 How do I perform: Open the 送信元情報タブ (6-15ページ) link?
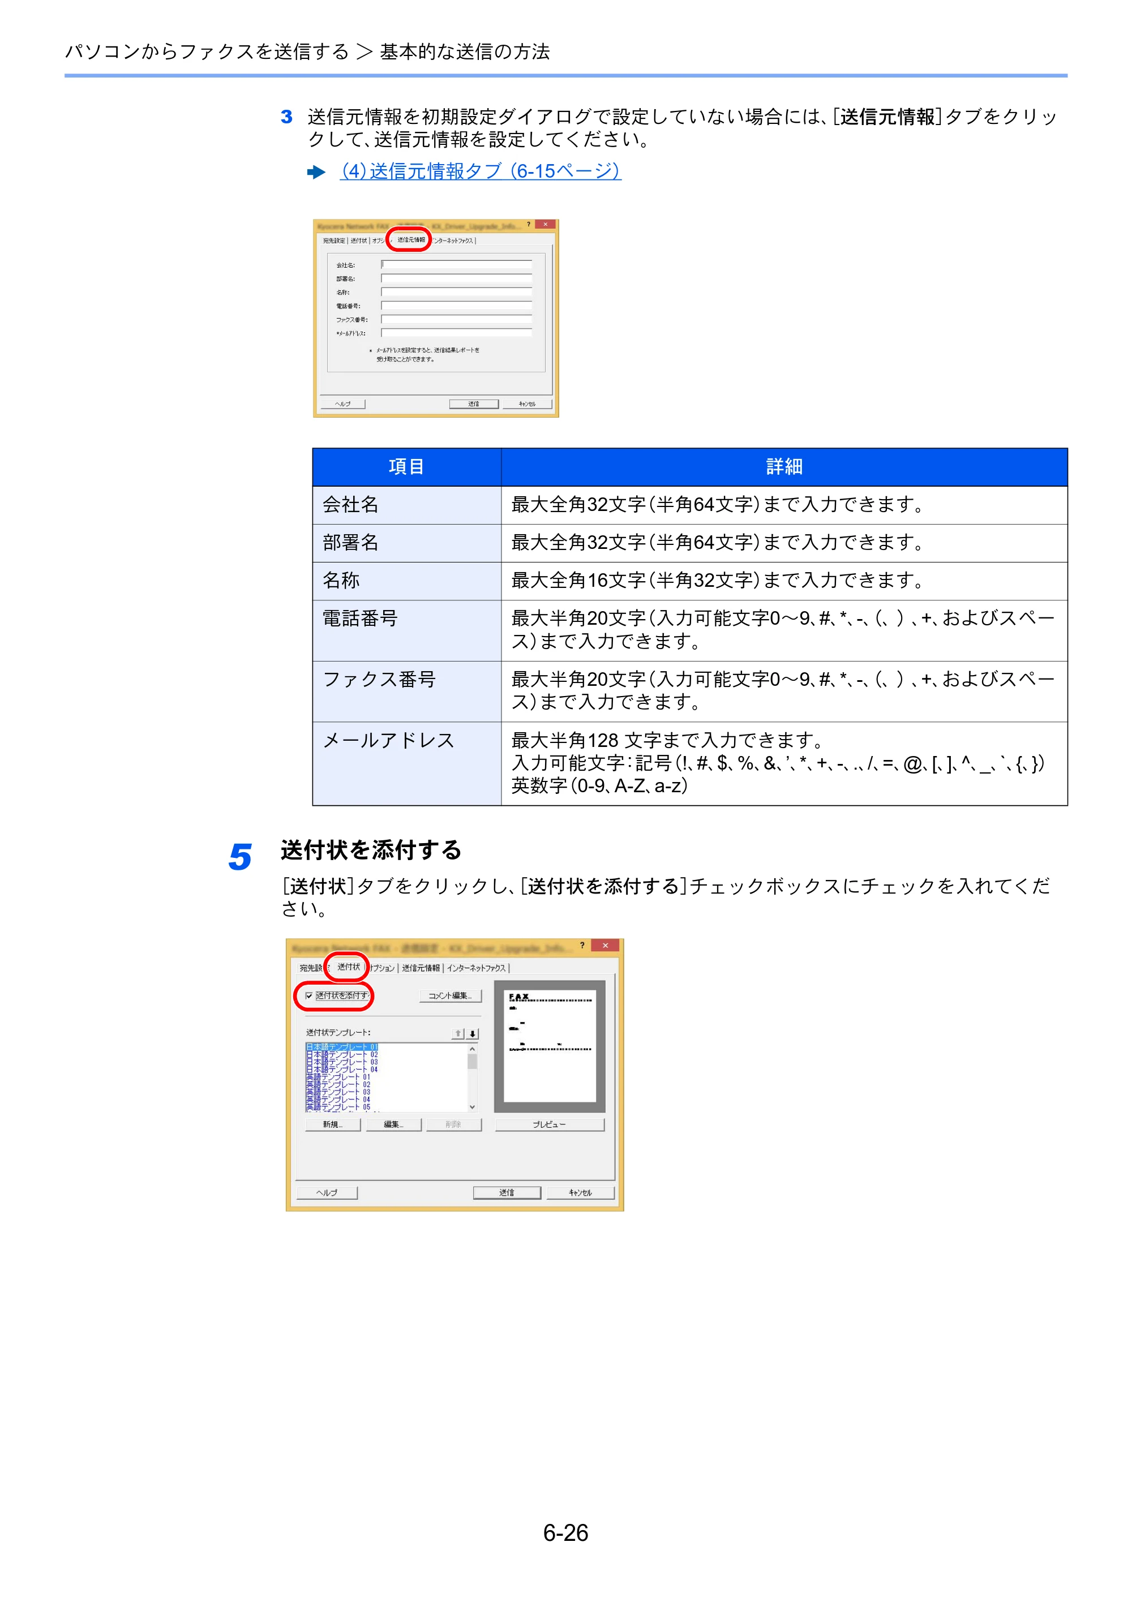(480, 171)
